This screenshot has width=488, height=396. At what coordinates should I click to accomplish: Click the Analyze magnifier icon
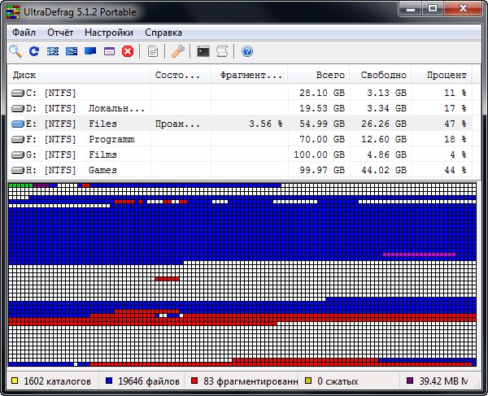click(x=15, y=51)
